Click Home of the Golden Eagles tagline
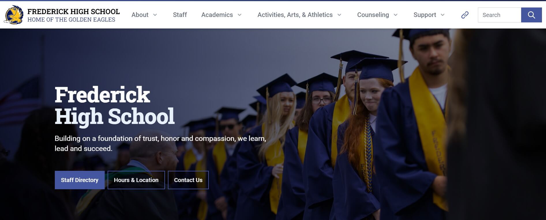Screen dimensions: 546x220 (x=71, y=20)
